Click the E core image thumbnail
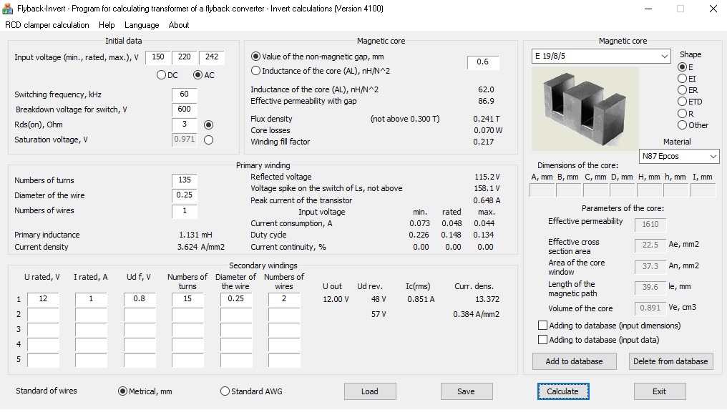The image size is (727, 415). 585,109
